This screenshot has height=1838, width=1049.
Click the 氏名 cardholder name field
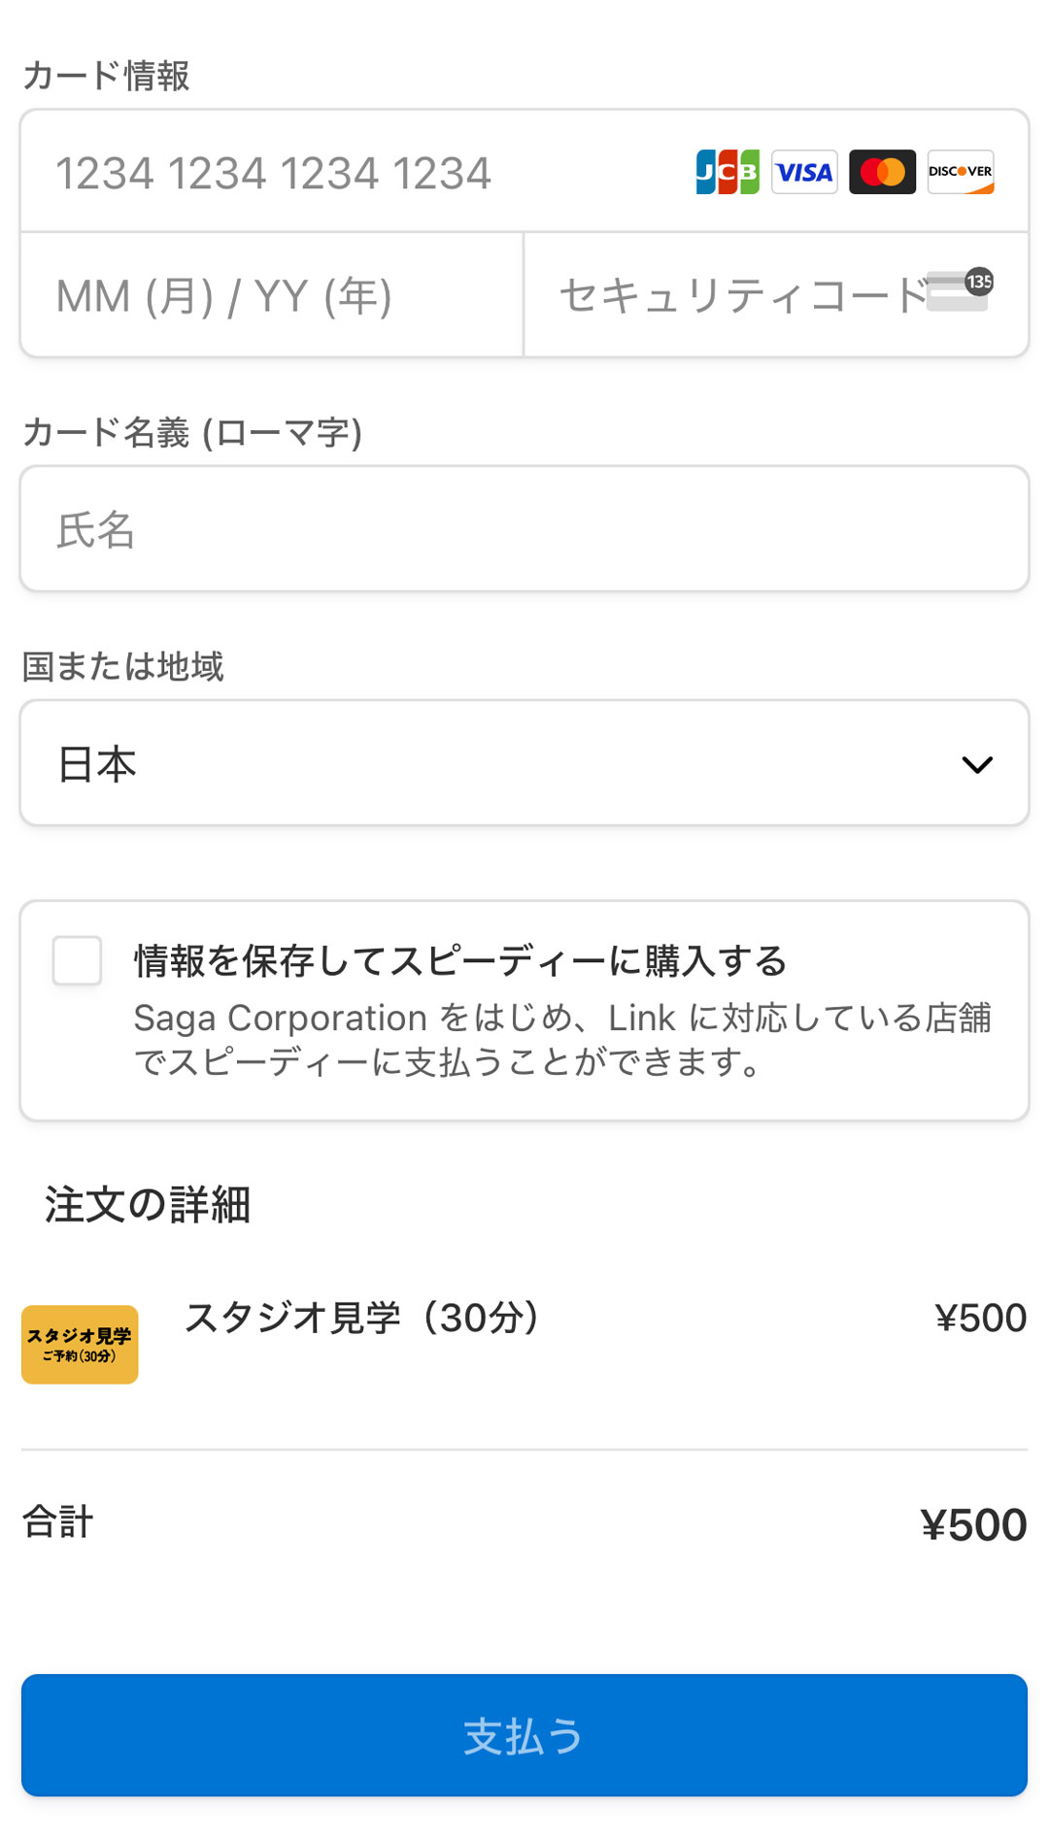tap(524, 529)
